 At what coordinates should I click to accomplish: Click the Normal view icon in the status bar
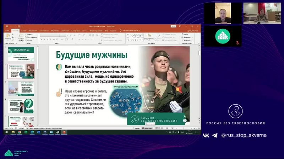(157, 128)
